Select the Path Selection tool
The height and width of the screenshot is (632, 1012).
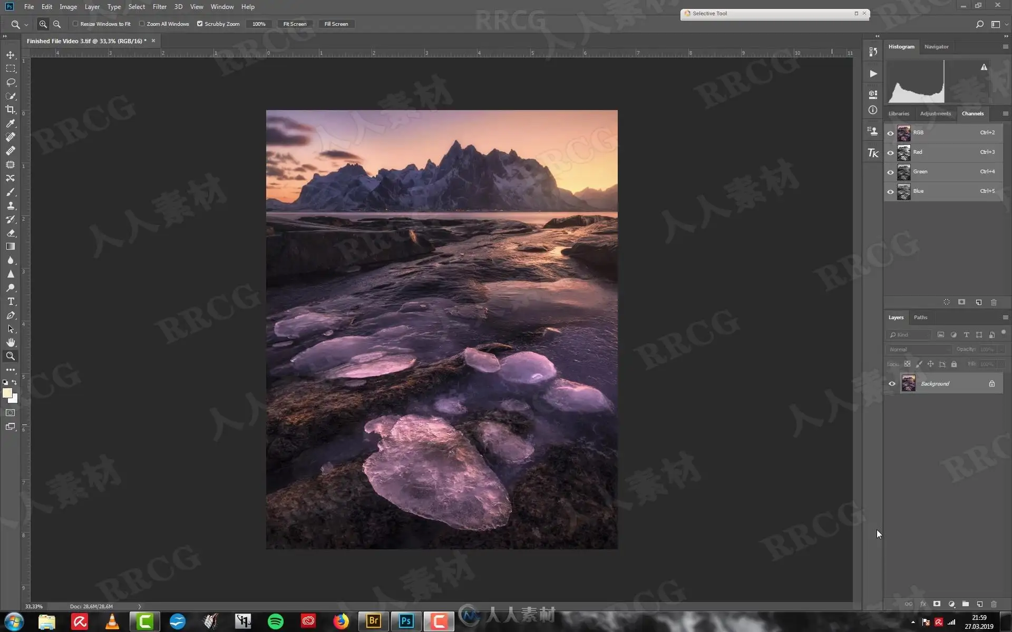pos(11,329)
